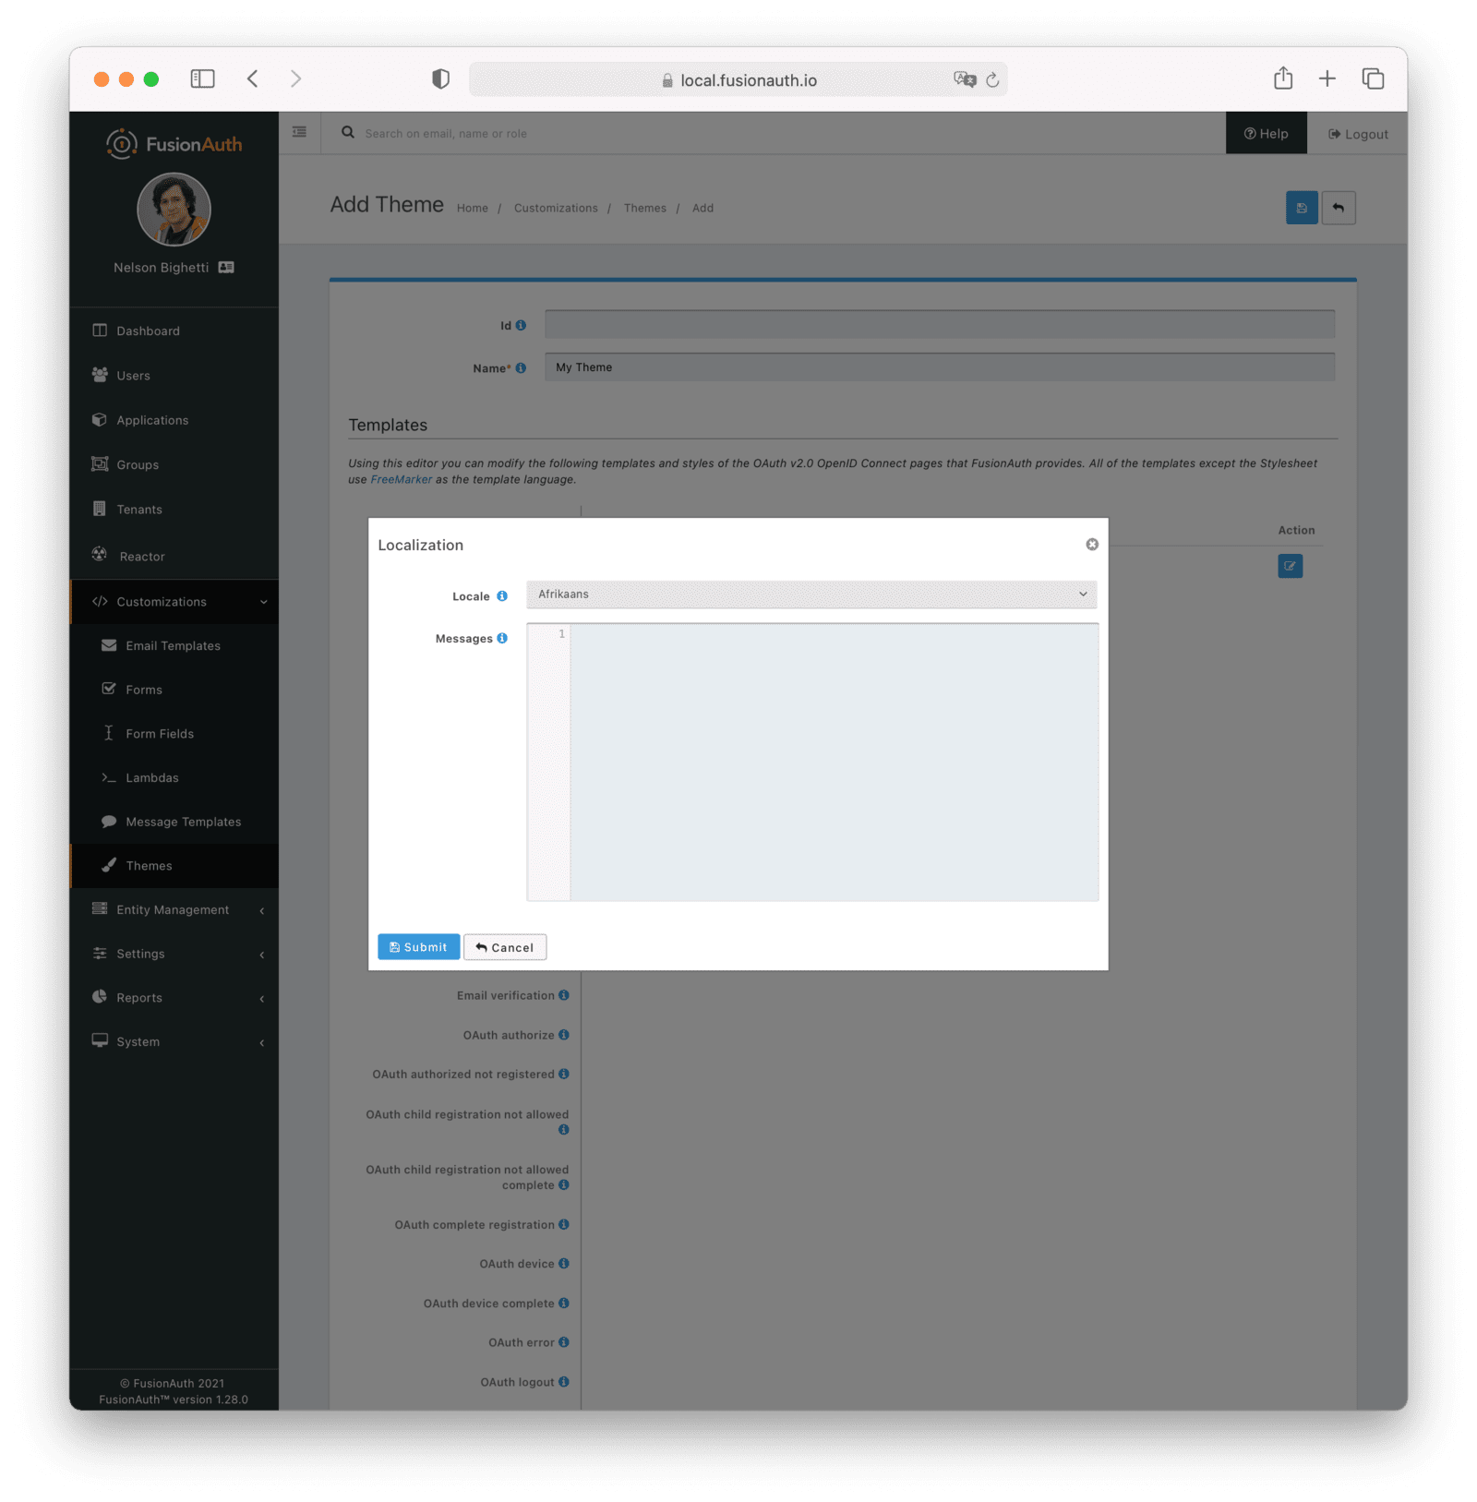Click the blue save theme icon button
The width and height of the screenshot is (1477, 1502).
click(x=1302, y=208)
